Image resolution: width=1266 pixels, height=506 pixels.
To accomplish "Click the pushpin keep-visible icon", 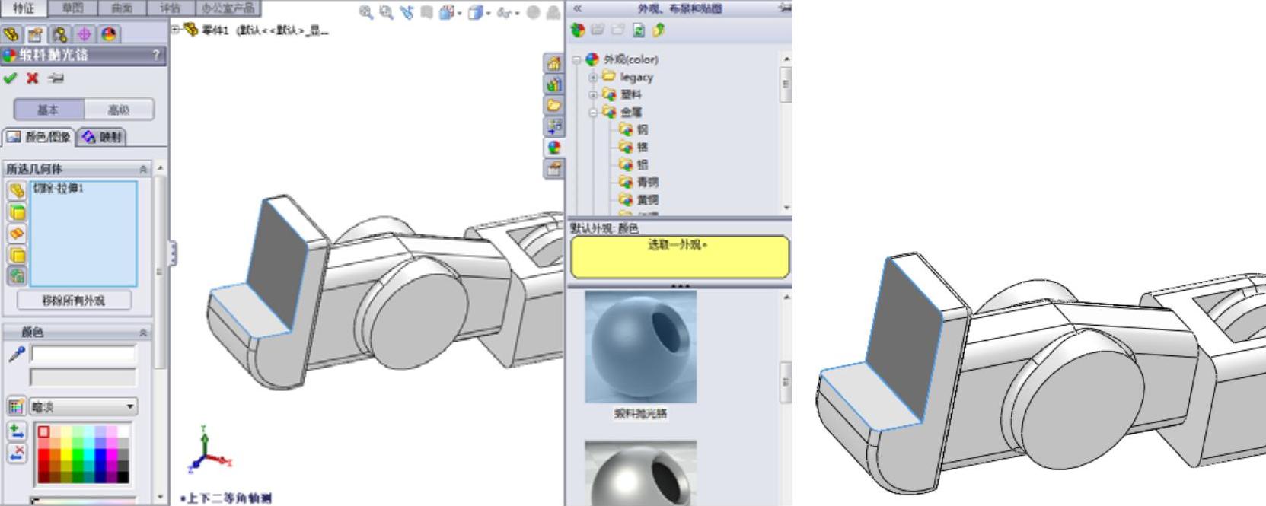I will [56, 78].
